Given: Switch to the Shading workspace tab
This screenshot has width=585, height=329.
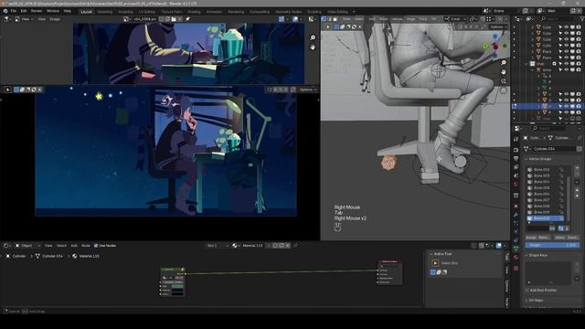Looking at the screenshot, I should [194, 12].
